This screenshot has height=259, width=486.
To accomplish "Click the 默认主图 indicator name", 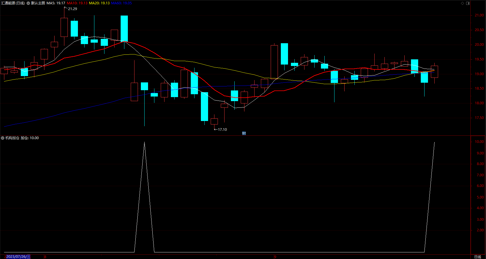I will [38, 3].
